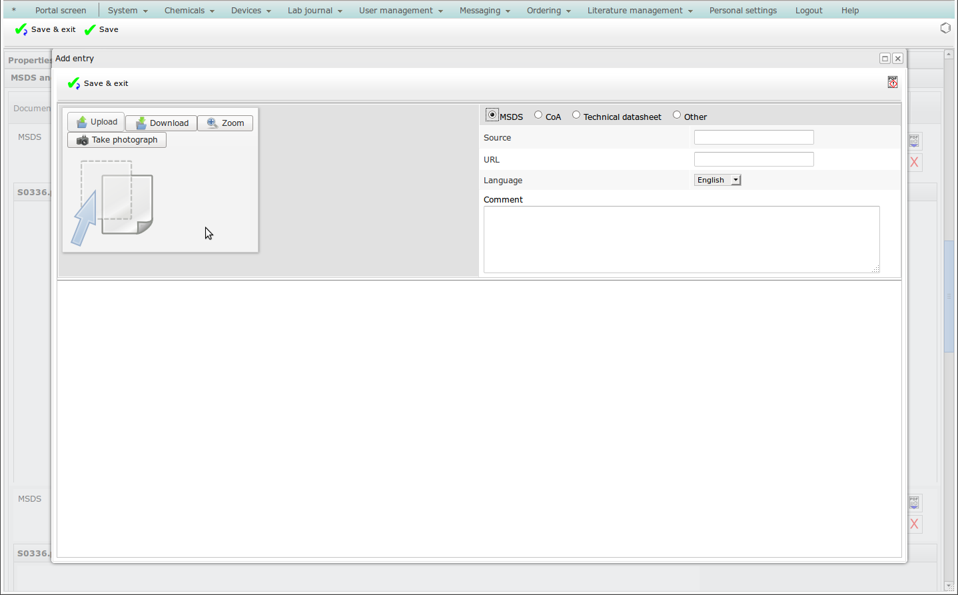This screenshot has height=595, width=958.
Task: Expand the Ordering menu
Action: click(548, 11)
